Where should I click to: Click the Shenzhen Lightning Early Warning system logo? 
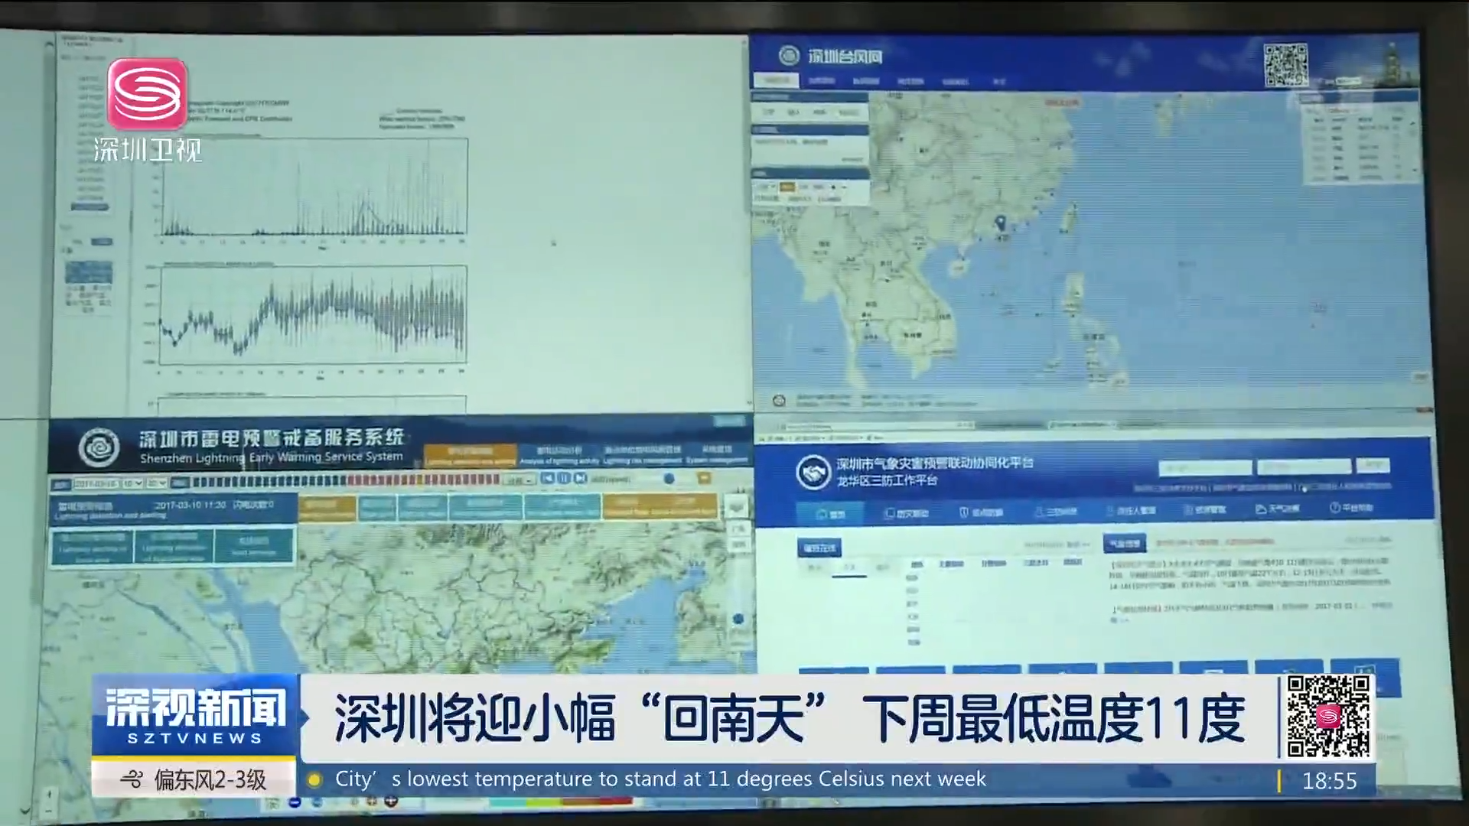click(99, 448)
